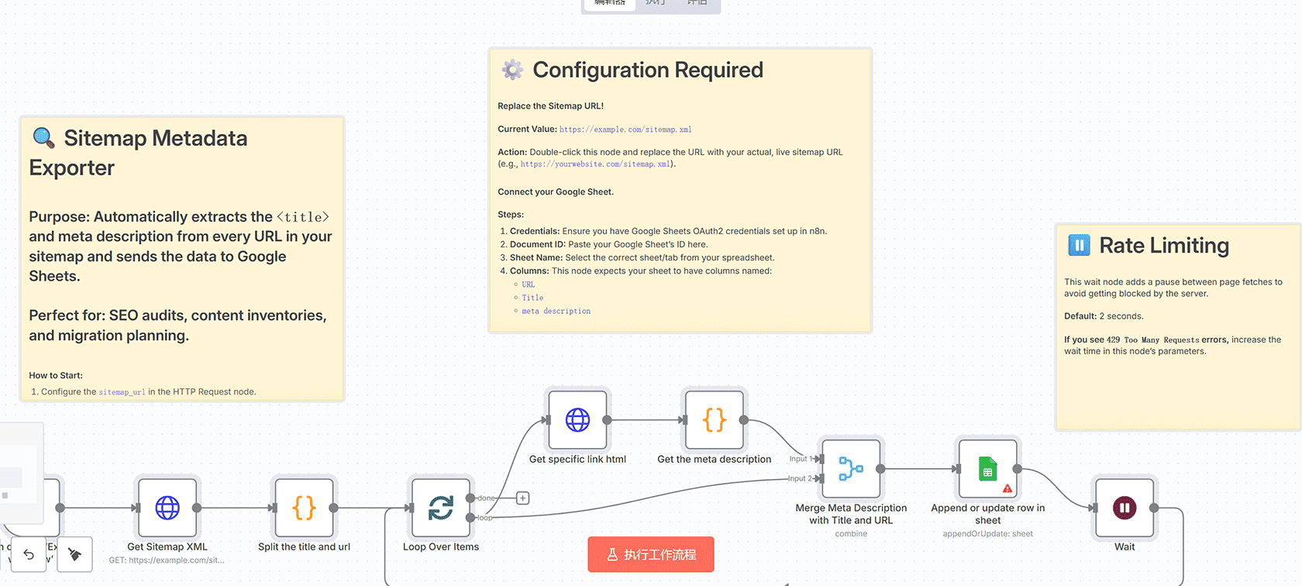The height and width of the screenshot is (586, 1302).
Task: Click the Merge Meta Description combine node icon
Action: pyautogui.click(x=850, y=468)
